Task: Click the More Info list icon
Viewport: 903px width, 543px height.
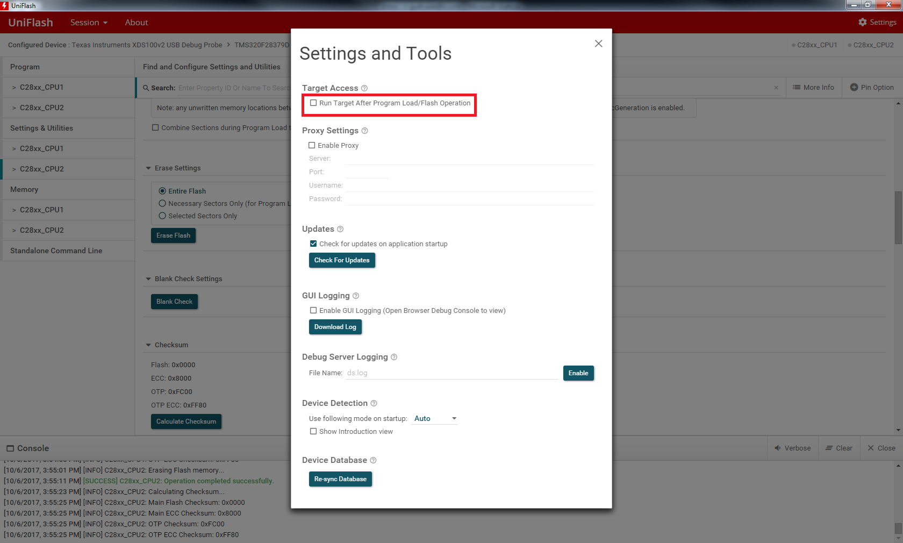Action: (797, 87)
